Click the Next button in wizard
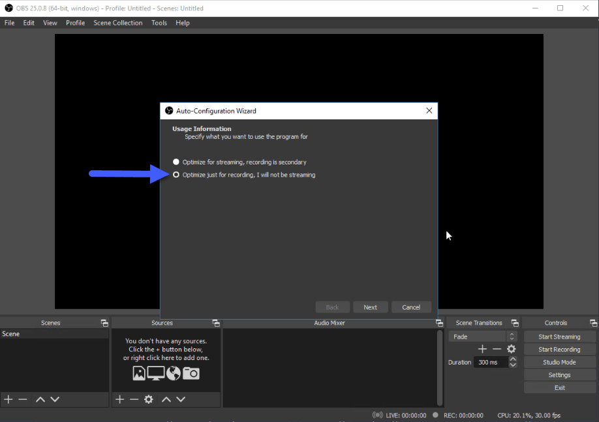Viewport: 599px width, 422px height. pyautogui.click(x=370, y=307)
